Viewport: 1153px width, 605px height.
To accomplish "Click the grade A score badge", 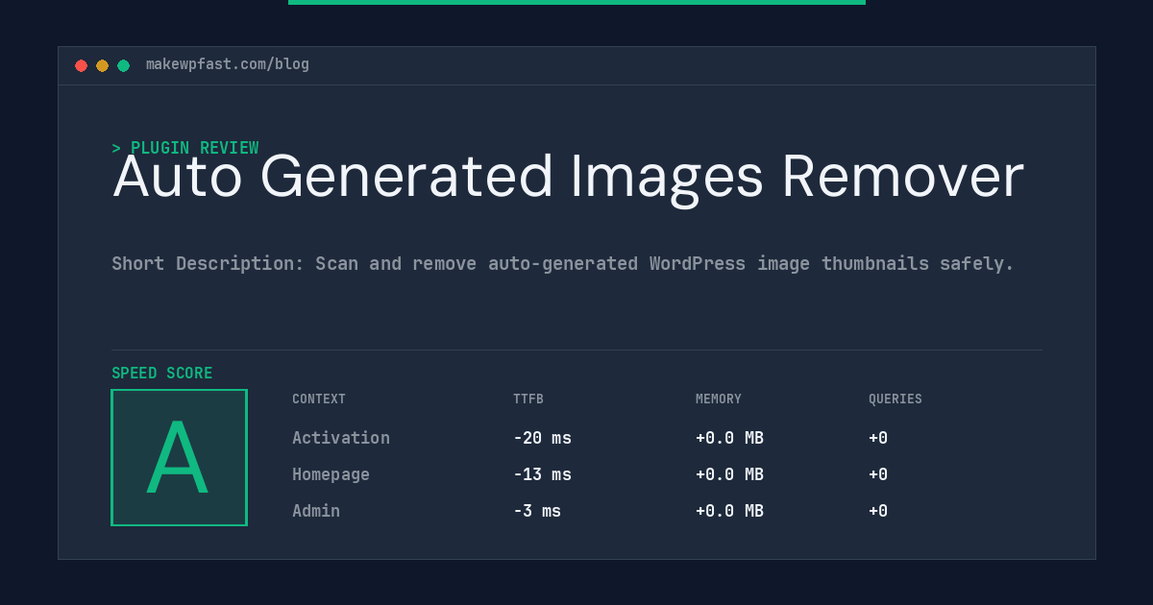I will point(179,457).
